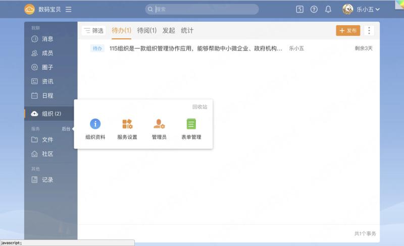Switch to the 待办(1) tab

click(x=121, y=30)
